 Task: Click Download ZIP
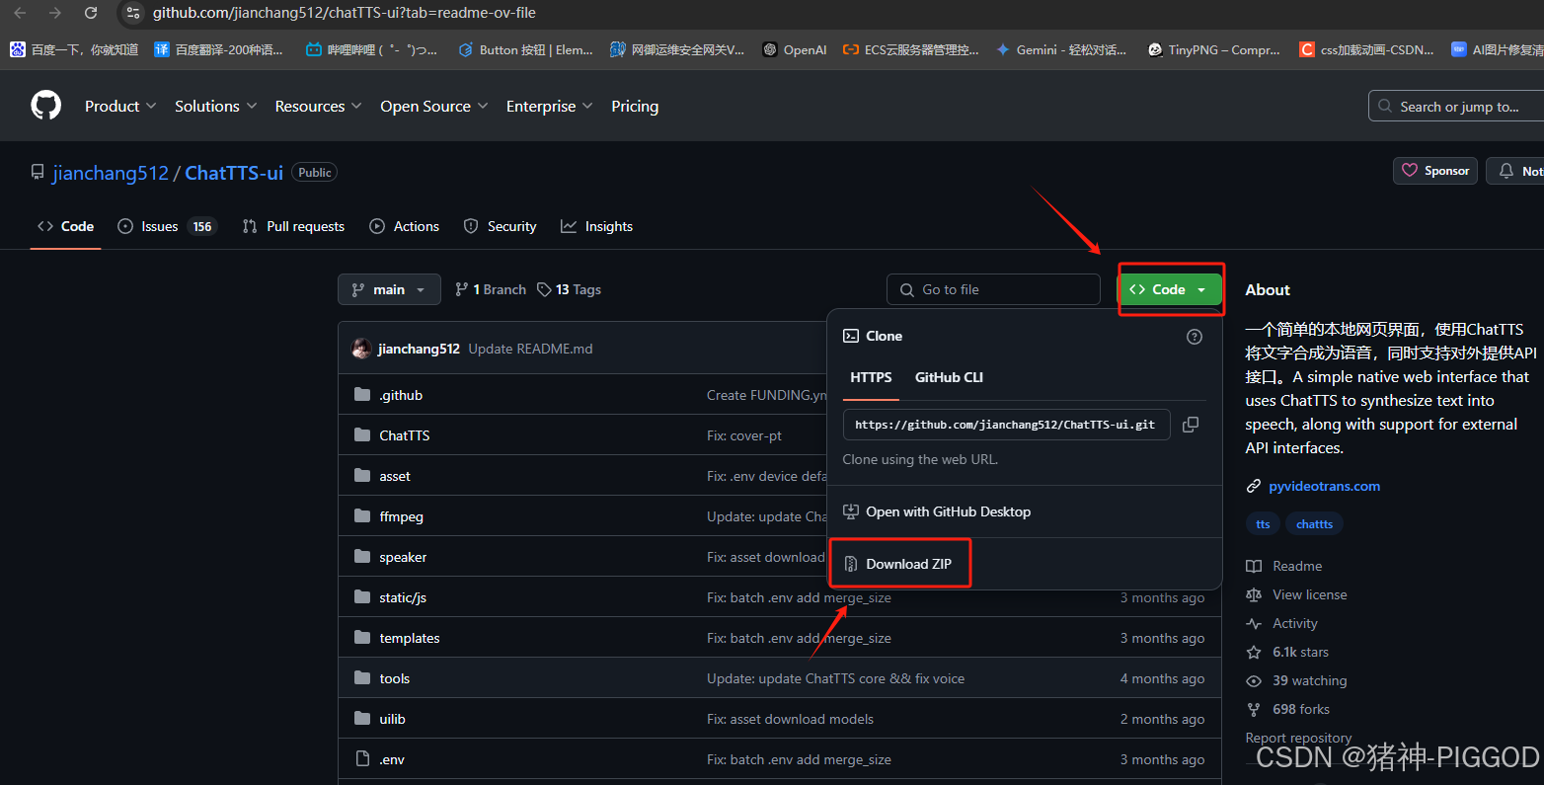[x=898, y=564]
